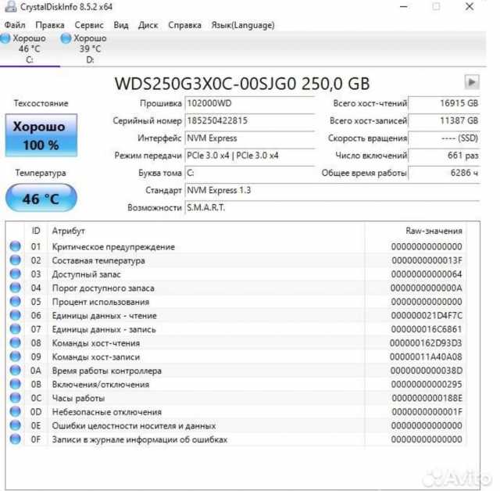Image resolution: width=500 pixels, height=491 pixels.
Task: Select disk D: tab at 39 °C
Action: 91,48
